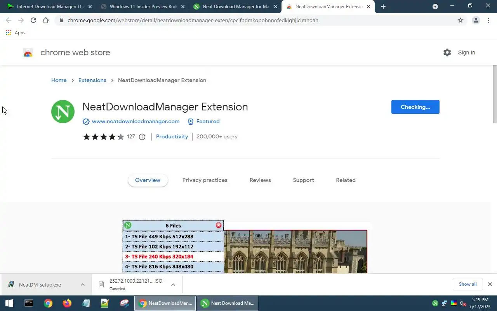Open the Neat Download Manager taskbar window
Image resolution: width=497 pixels, height=311 pixels.
point(227,303)
